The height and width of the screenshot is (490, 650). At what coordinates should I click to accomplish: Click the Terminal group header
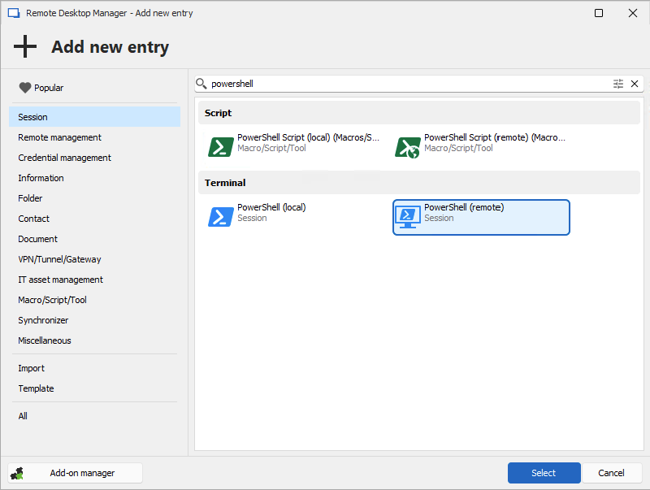(x=419, y=183)
